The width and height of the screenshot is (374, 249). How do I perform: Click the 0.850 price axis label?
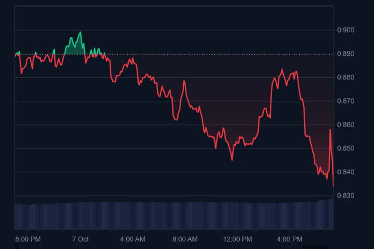346,148
